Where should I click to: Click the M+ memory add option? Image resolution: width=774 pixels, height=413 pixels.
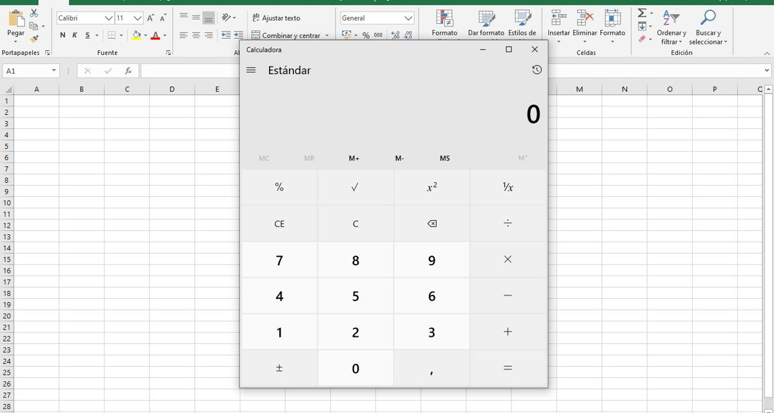pos(354,158)
